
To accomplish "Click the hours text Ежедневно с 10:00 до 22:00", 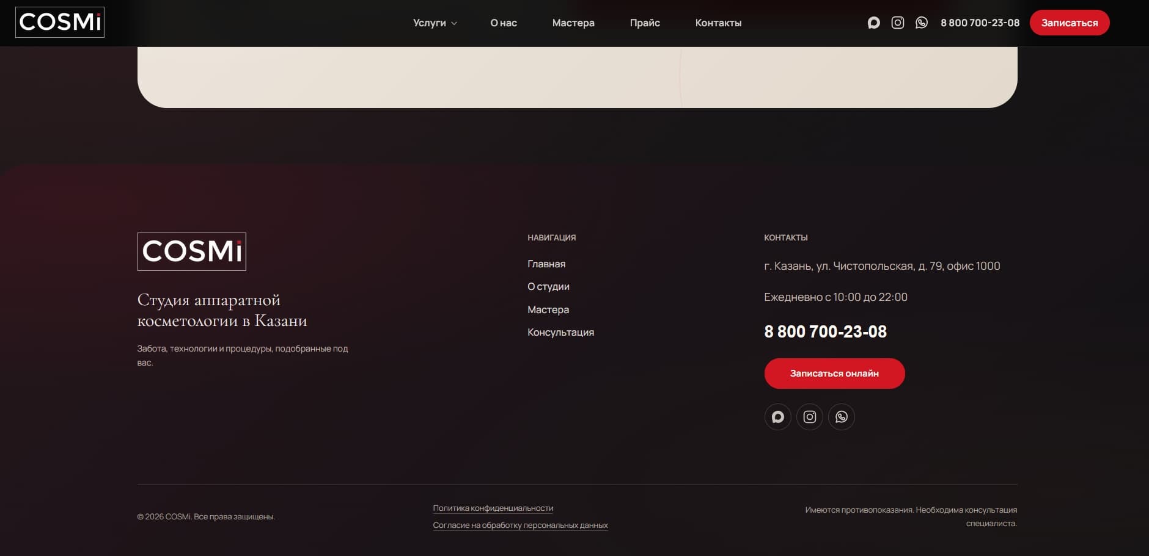I will 835,297.
